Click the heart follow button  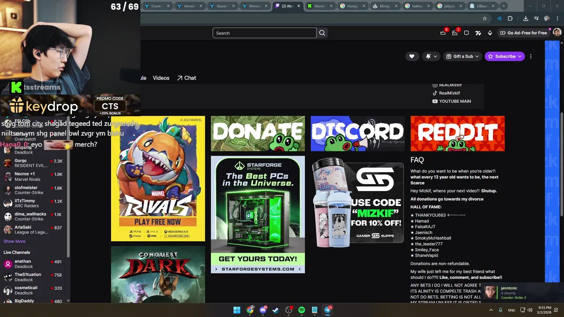pyautogui.click(x=412, y=56)
